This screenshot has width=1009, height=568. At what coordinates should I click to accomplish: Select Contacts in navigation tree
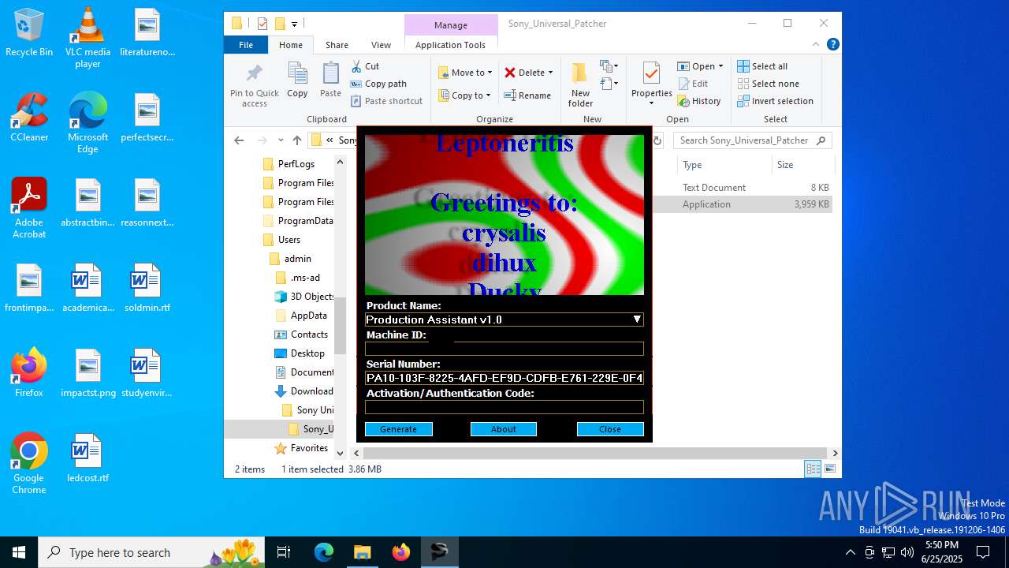click(301, 334)
